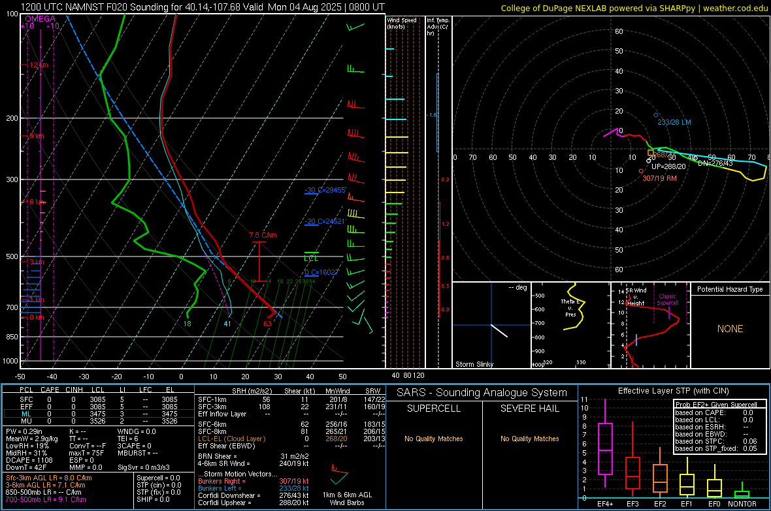Click the 'SRH (m2/s2)' column header

[x=252, y=391]
